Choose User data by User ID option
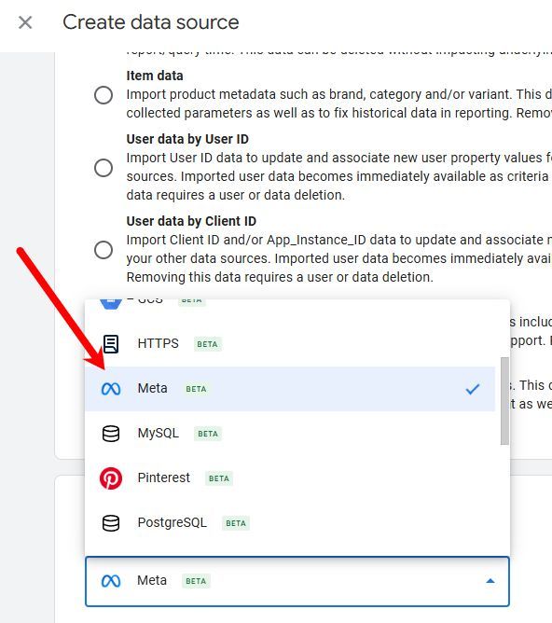Screen dimensions: 552x623 (103, 168)
